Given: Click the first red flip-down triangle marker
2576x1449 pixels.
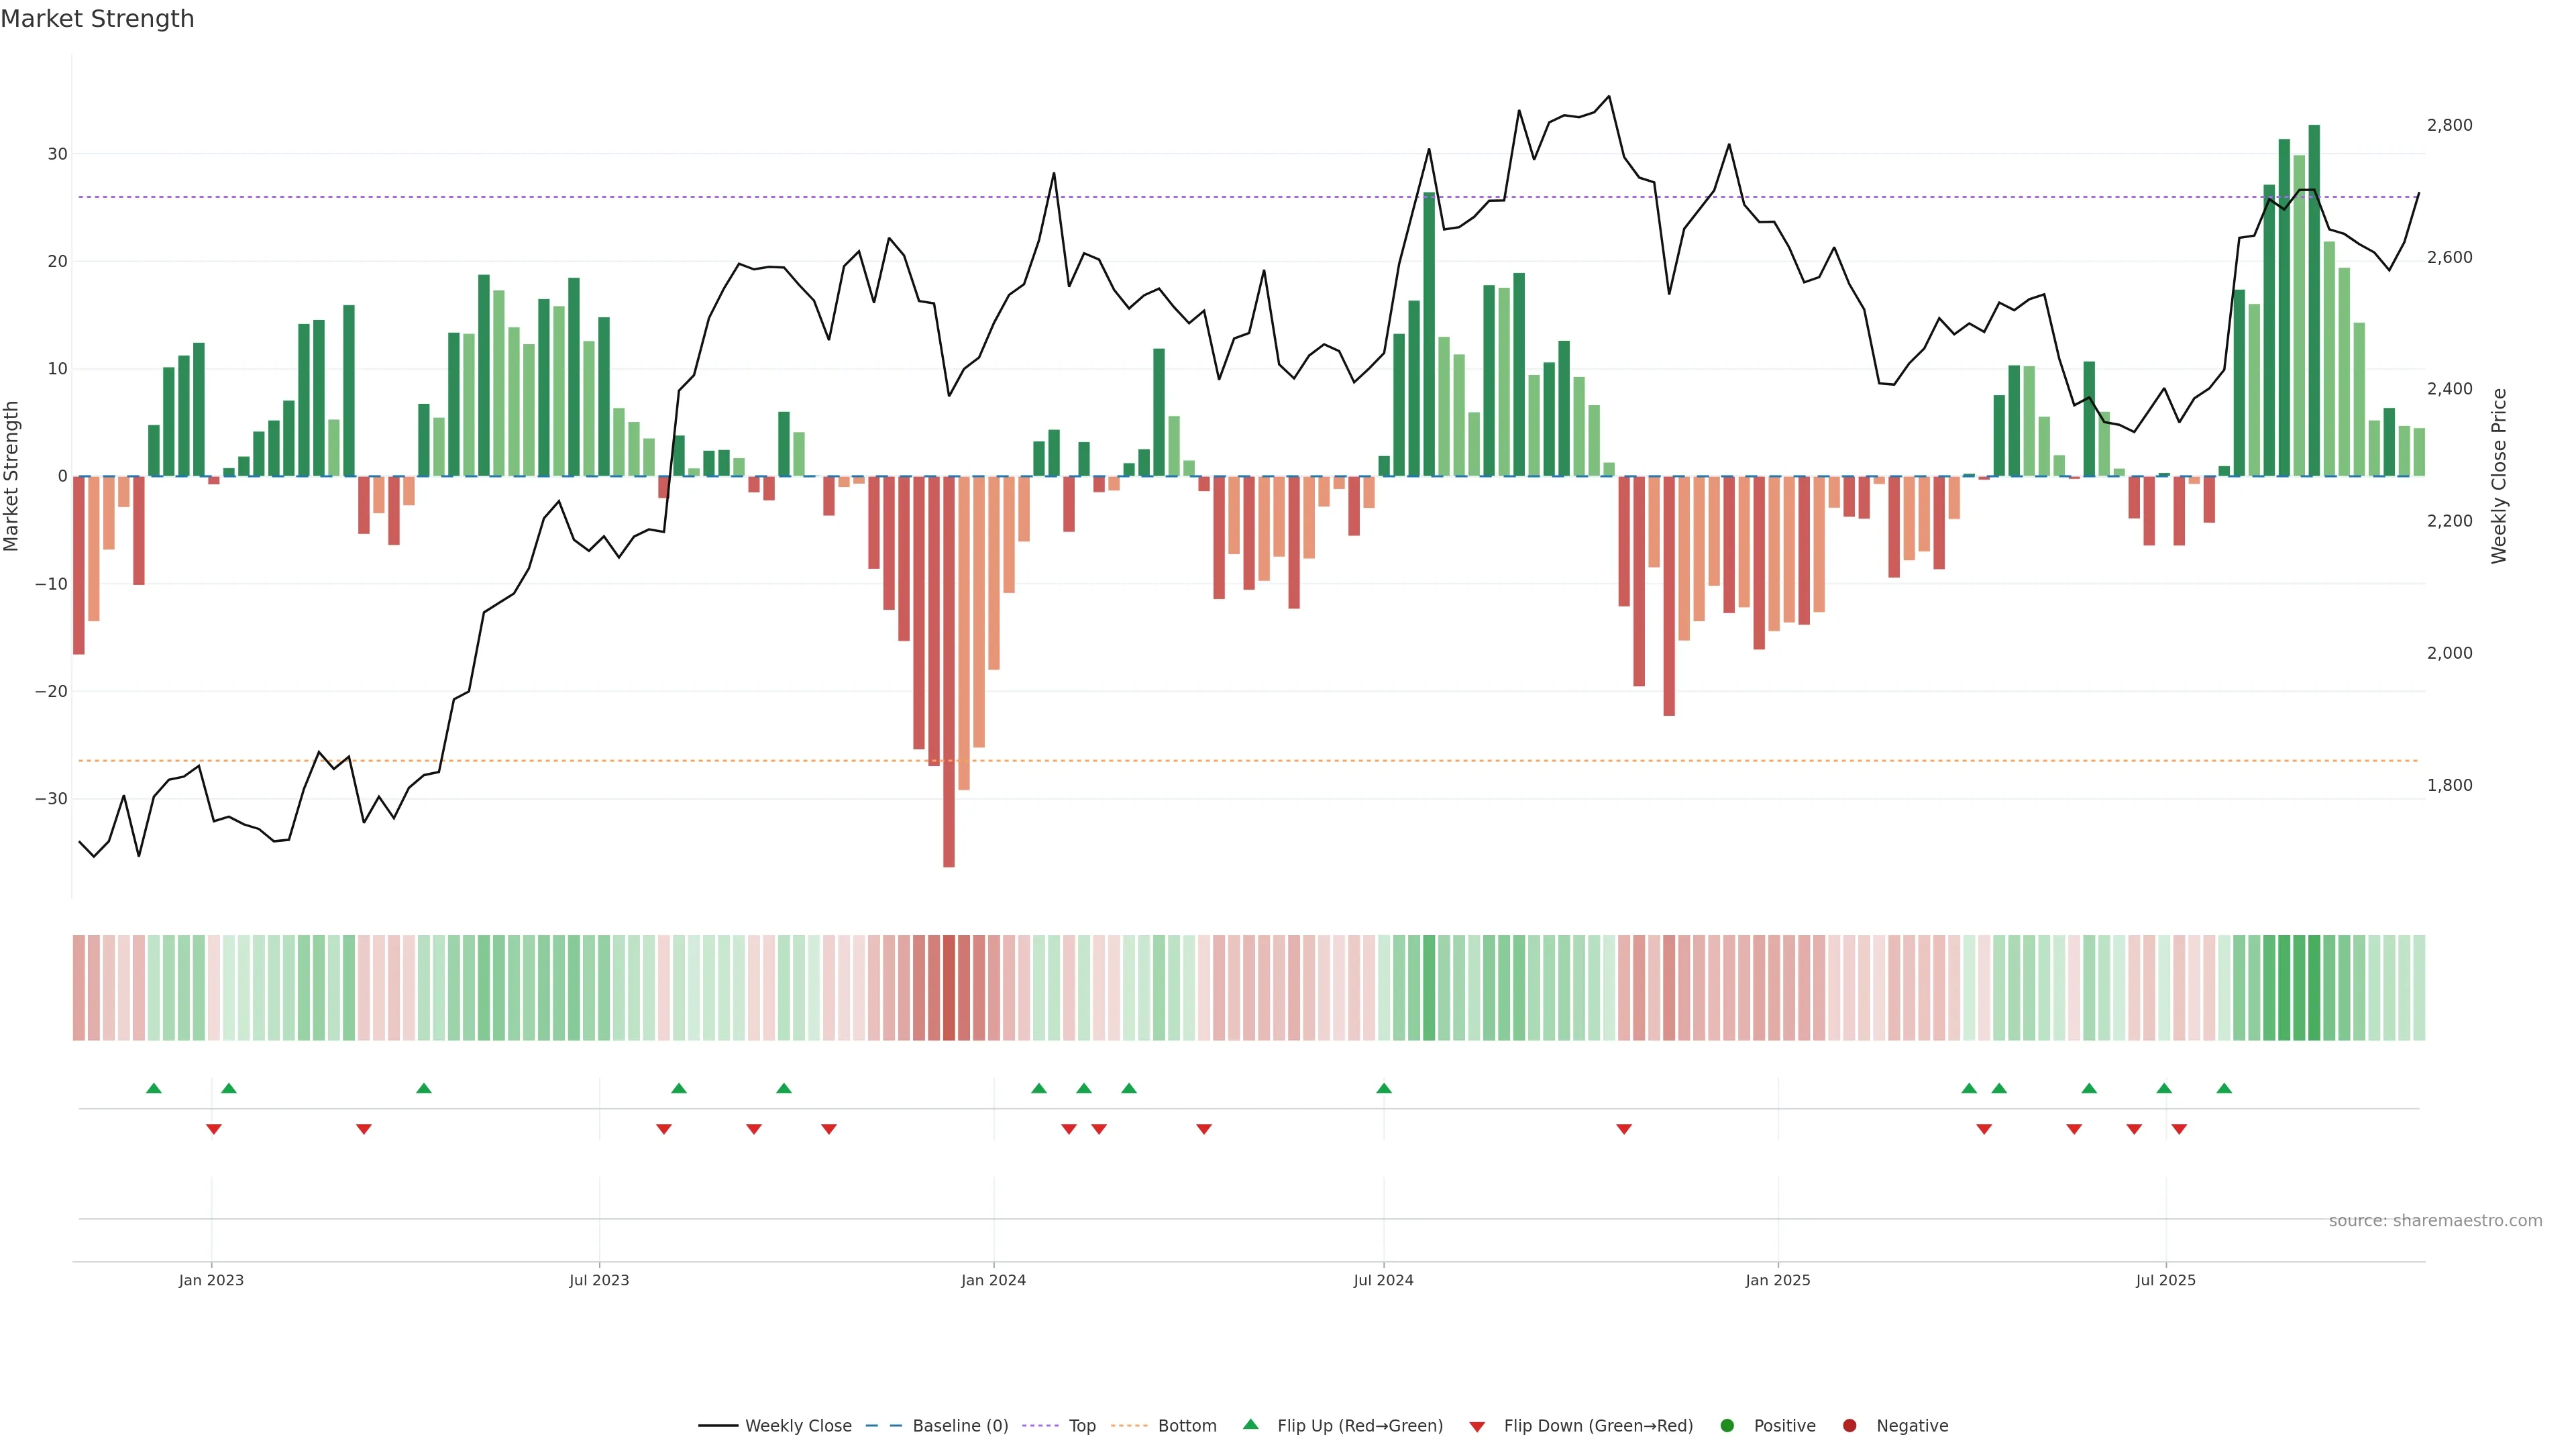Looking at the screenshot, I should pyautogui.click(x=214, y=1129).
